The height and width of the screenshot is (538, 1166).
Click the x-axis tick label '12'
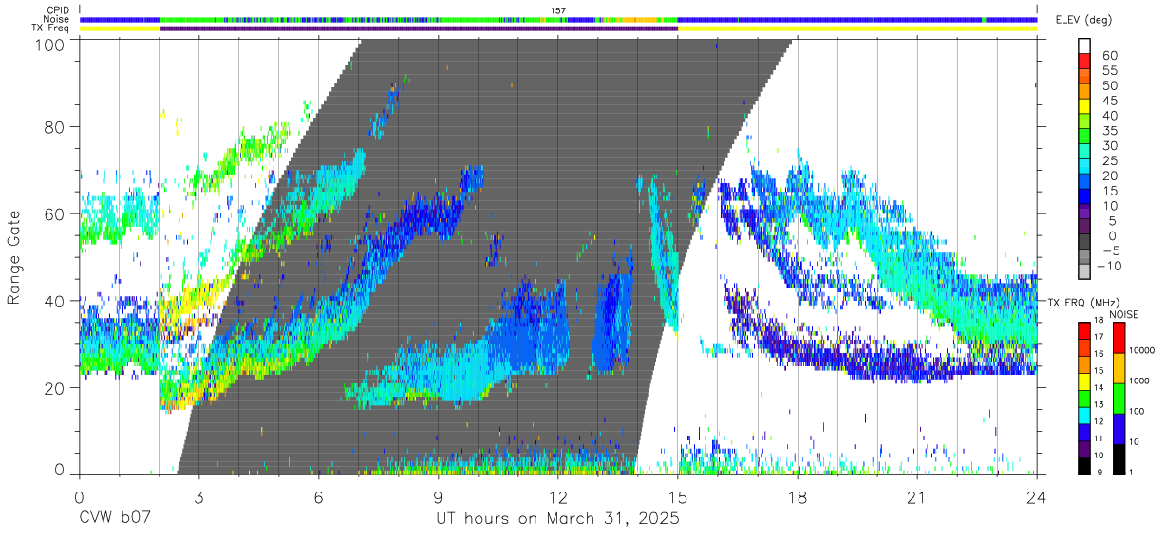click(x=558, y=497)
